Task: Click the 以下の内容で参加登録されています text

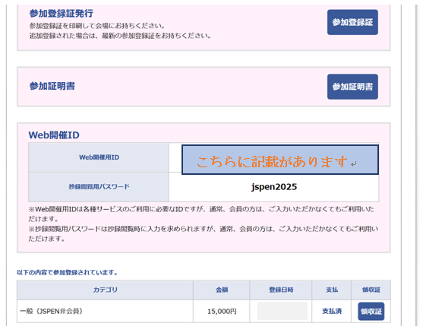Action: coord(68,273)
